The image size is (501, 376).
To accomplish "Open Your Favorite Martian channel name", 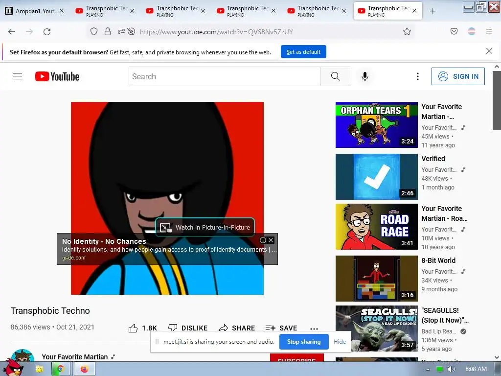I will [75, 357].
